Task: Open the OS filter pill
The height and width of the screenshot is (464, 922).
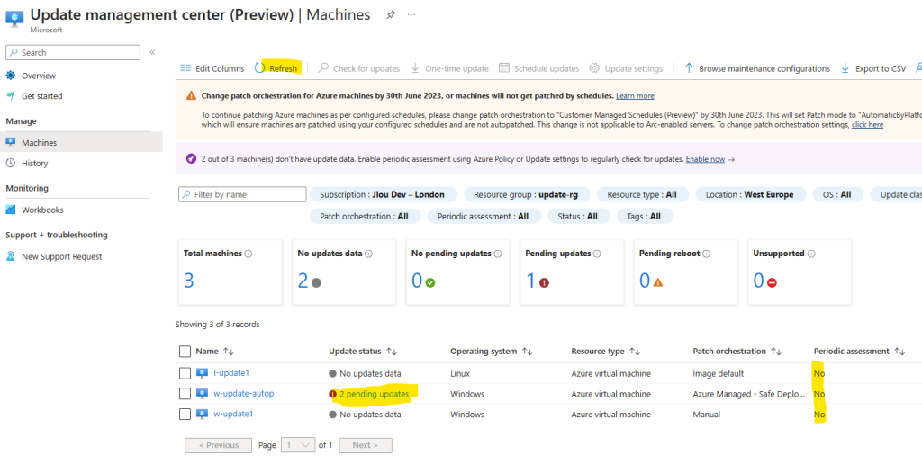Action: coord(838,194)
